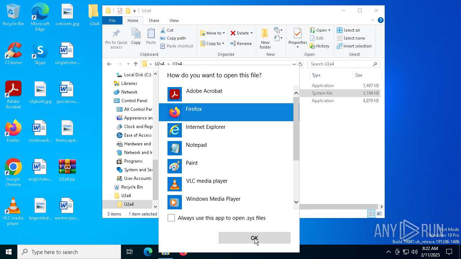The height and width of the screenshot is (259, 461).
Task: Click History in the Open group
Action: (x=319, y=46)
